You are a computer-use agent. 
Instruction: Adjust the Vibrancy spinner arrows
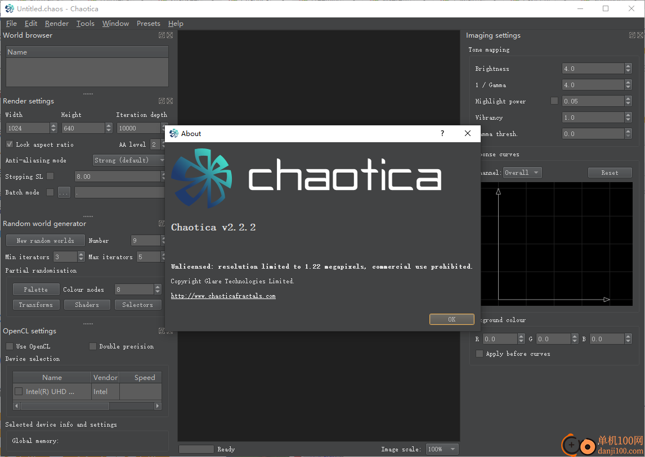coord(628,117)
